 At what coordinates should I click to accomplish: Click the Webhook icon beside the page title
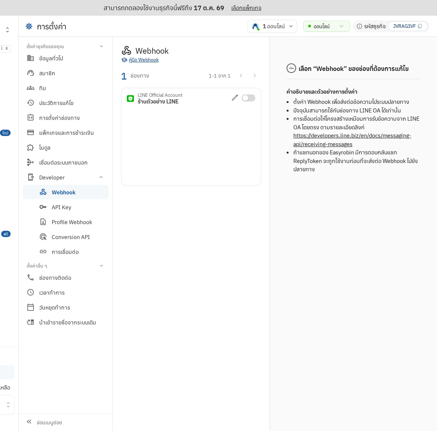[127, 51]
